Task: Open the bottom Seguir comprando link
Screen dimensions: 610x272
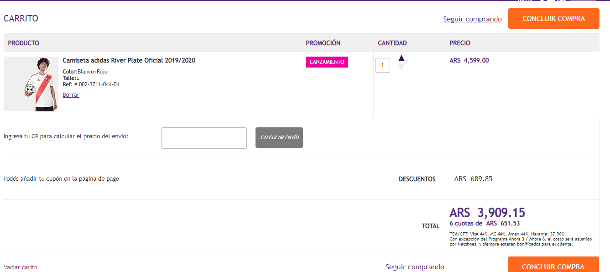Action: coord(415,267)
